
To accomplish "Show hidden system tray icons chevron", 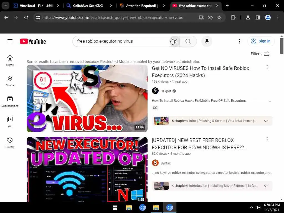I will coord(251,207).
